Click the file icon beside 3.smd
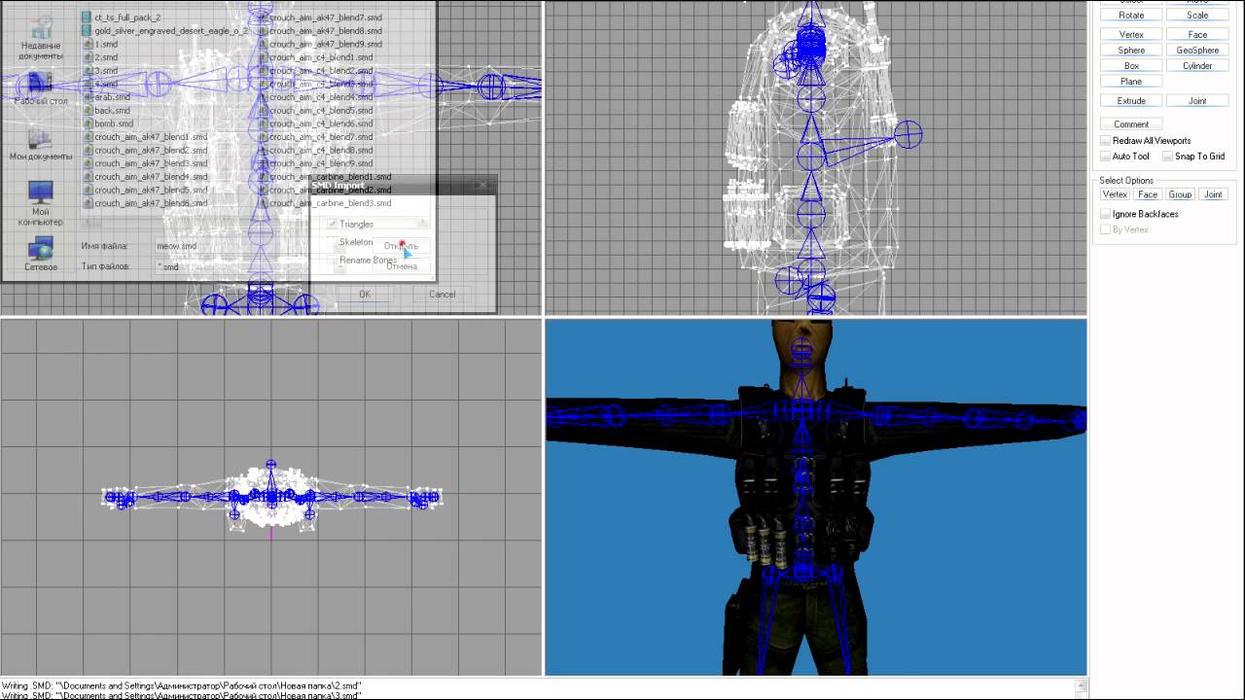Image resolution: width=1245 pixels, height=700 pixels. pyautogui.click(x=88, y=71)
